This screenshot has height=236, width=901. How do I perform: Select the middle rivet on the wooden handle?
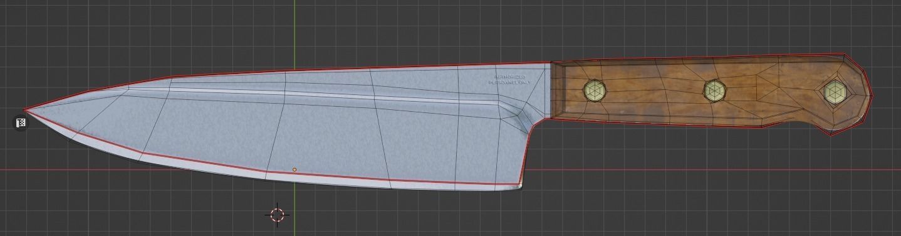tap(714, 91)
